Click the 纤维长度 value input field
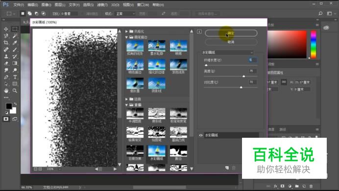This screenshot has width=339, height=191. coord(252,60)
